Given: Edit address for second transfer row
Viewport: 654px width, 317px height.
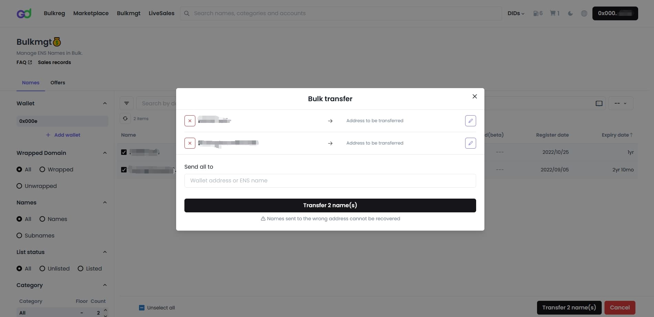Looking at the screenshot, I should click(470, 143).
